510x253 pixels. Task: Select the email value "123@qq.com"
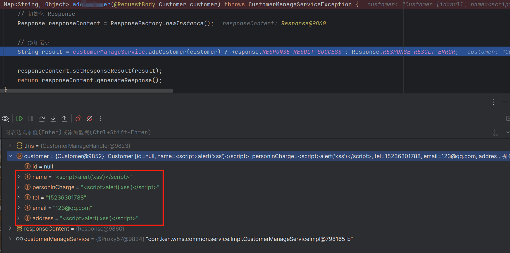point(73,208)
